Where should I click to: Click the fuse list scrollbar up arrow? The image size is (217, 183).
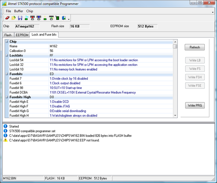(175, 42)
